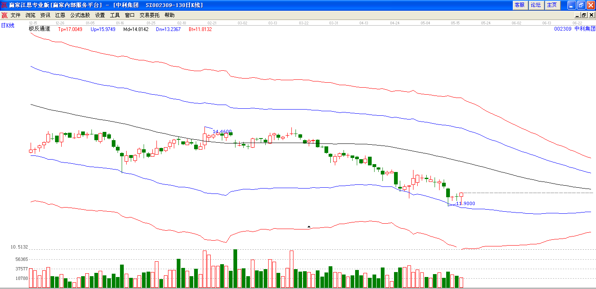The image size is (596, 289).
Task: Open the 资讯 menu
Action: [x=45, y=15]
